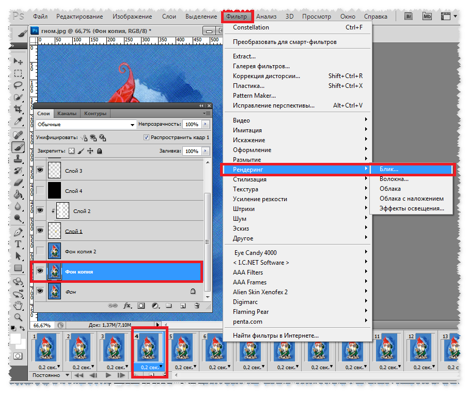The width and height of the screenshot is (469, 394).
Task: Open the Layers panel options menu
Action: pos(207,113)
